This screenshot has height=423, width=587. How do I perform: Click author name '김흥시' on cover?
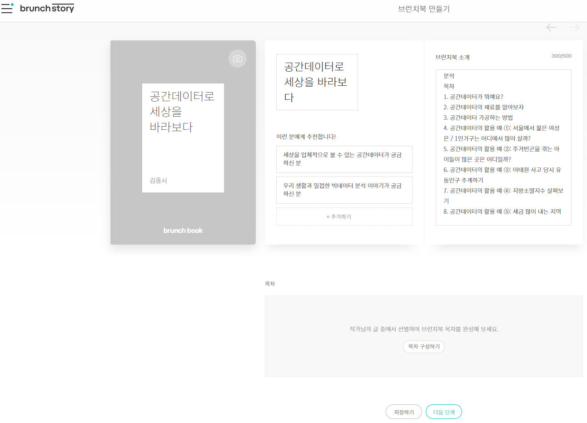(159, 181)
